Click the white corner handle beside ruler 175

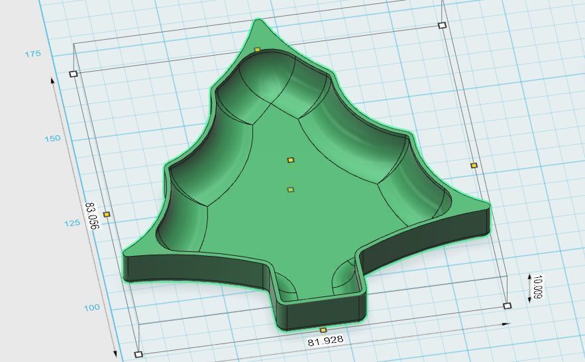[x=73, y=74]
